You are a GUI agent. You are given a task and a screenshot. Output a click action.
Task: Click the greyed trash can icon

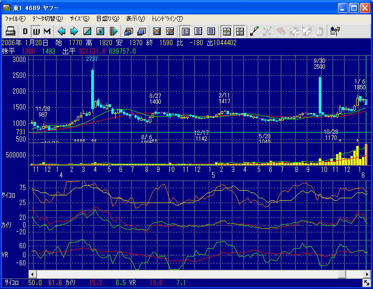pyautogui.click(x=320, y=31)
